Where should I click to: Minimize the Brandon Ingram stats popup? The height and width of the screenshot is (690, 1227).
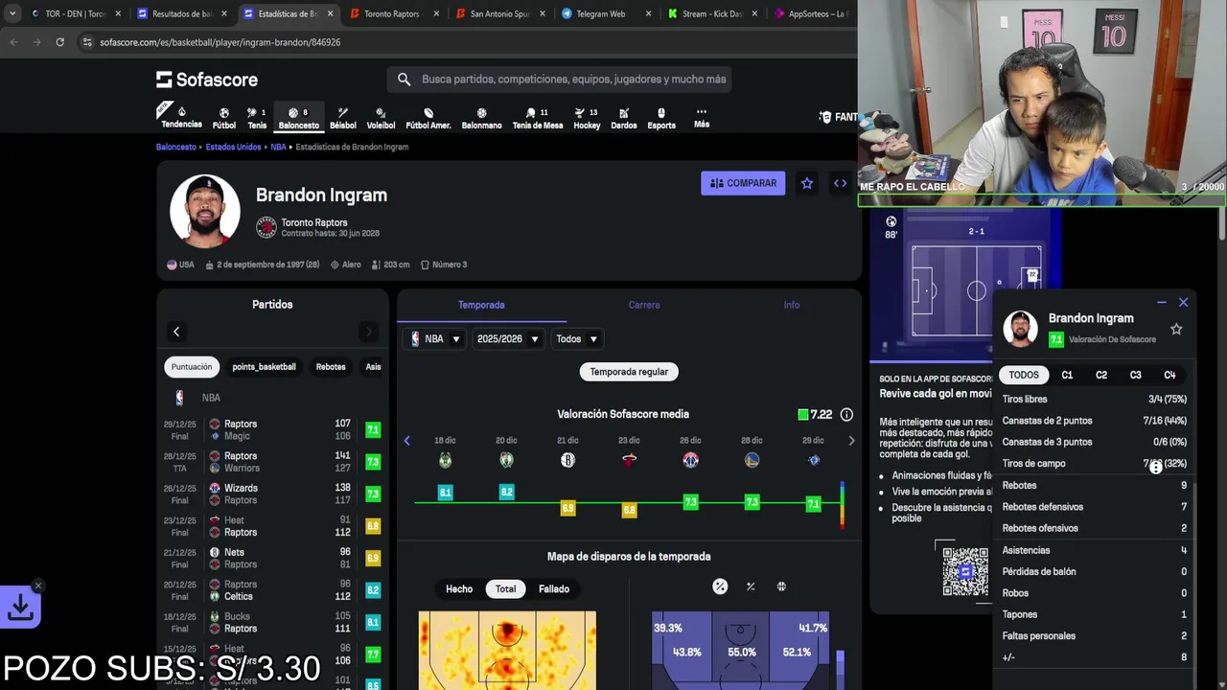1161,303
